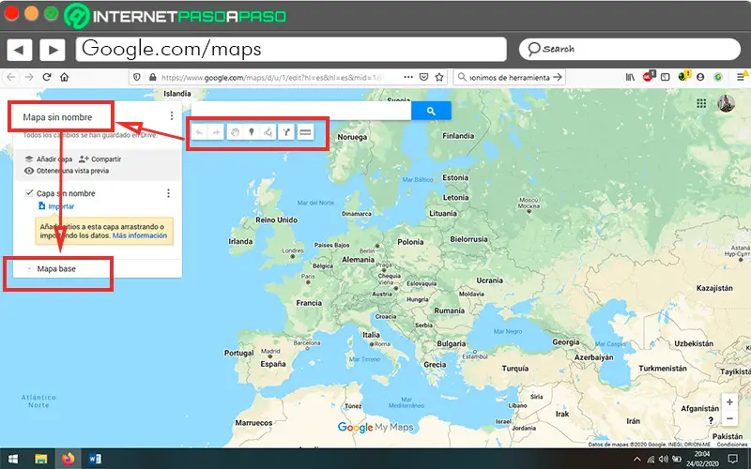Open the map help question mark
751x469 pixels.
711,420
